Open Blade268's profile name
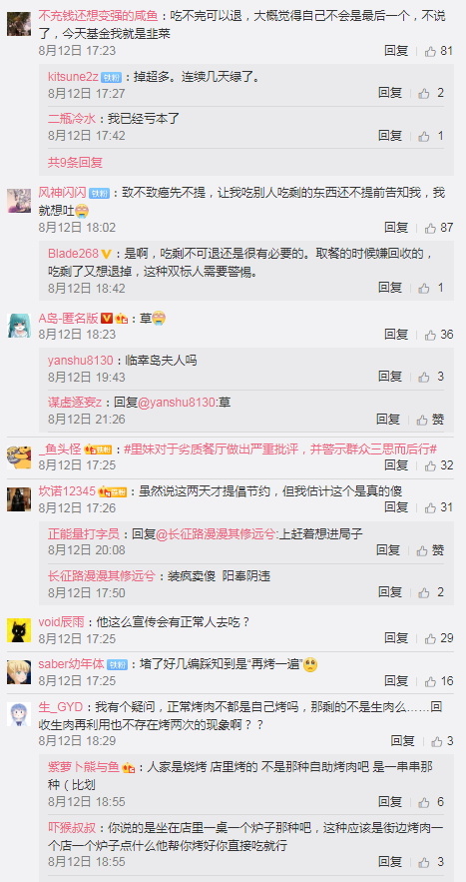This screenshot has width=466, height=882. 73,253
